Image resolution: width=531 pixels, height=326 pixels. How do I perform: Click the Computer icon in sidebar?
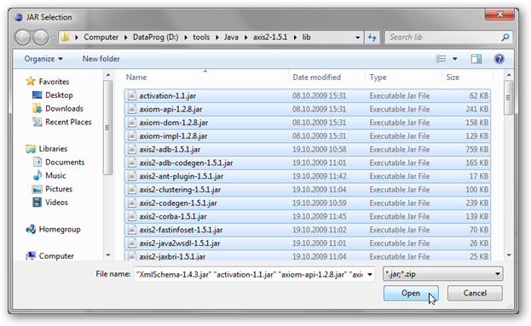(31, 255)
